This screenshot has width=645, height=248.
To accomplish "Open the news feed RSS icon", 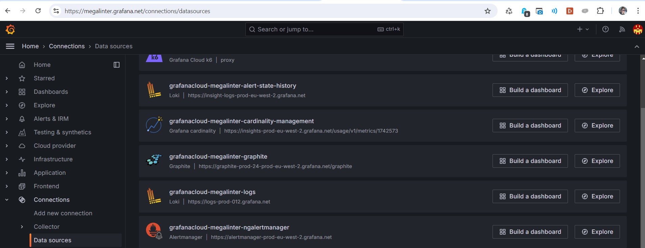I will point(622,29).
